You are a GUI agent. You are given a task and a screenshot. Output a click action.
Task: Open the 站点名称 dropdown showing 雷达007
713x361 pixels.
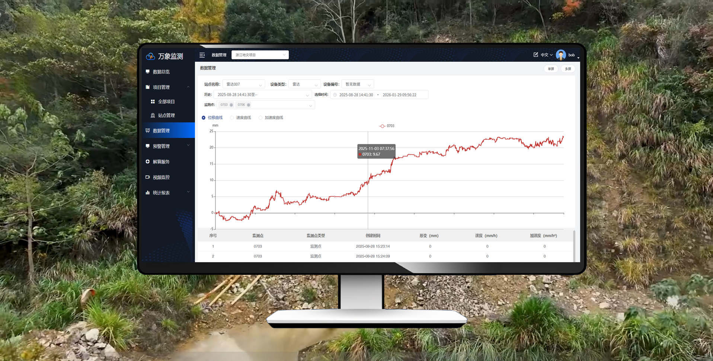pos(243,84)
